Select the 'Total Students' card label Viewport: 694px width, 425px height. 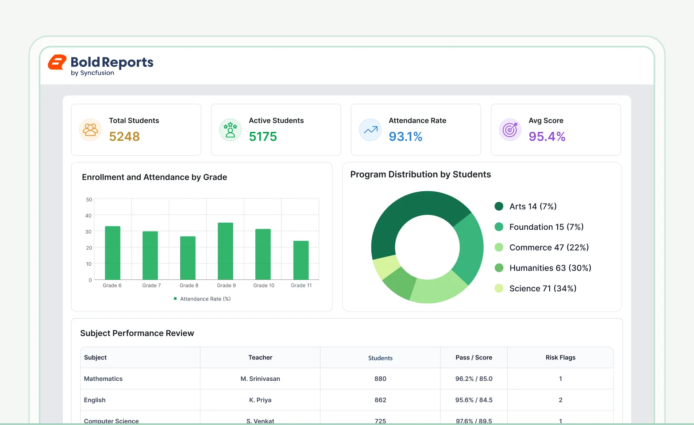coord(134,120)
